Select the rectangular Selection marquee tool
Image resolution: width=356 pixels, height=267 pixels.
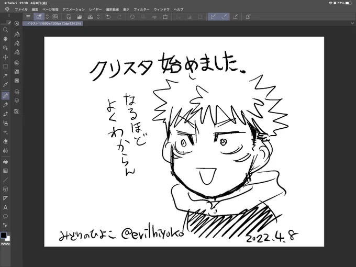5,66
